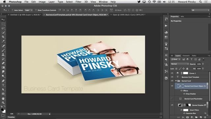Select the Crop tool
The height and width of the screenshot is (119, 211).
coord(3,37)
